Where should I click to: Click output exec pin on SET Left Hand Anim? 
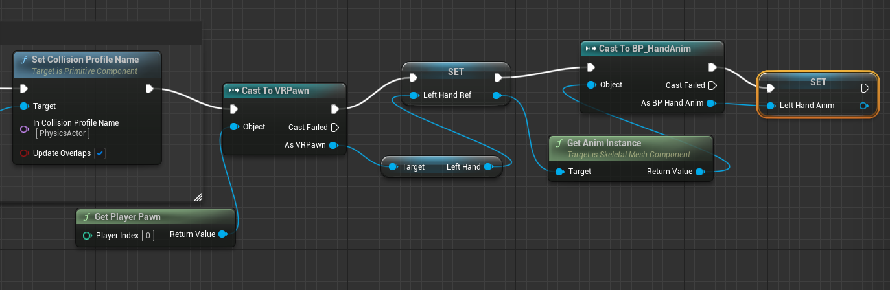pos(865,88)
